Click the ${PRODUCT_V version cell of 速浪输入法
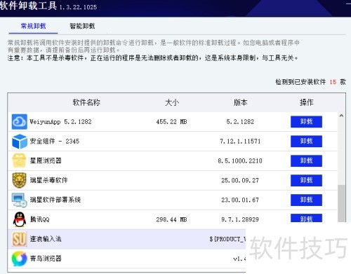Image resolution: width=351 pixels, height=274 pixels. click(x=227, y=239)
